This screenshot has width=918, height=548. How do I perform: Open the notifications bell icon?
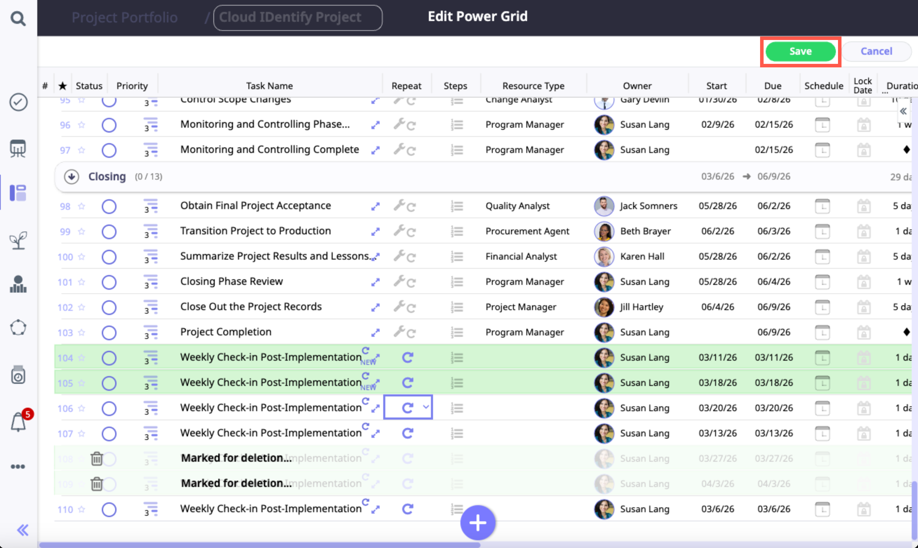[x=18, y=422]
